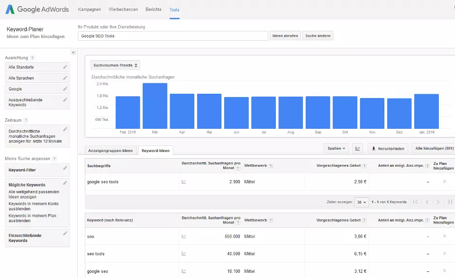Viewport: 455px width, 278px height.
Task: Change rows shown per page dropdown
Action: (362, 202)
